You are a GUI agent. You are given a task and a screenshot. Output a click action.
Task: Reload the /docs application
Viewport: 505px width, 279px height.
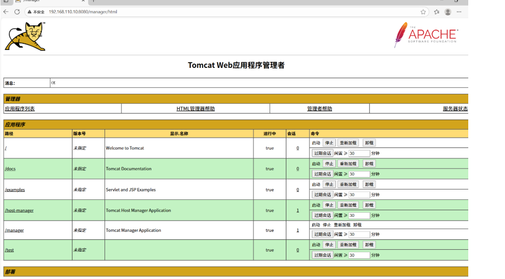pyautogui.click(x=348, y=164)
